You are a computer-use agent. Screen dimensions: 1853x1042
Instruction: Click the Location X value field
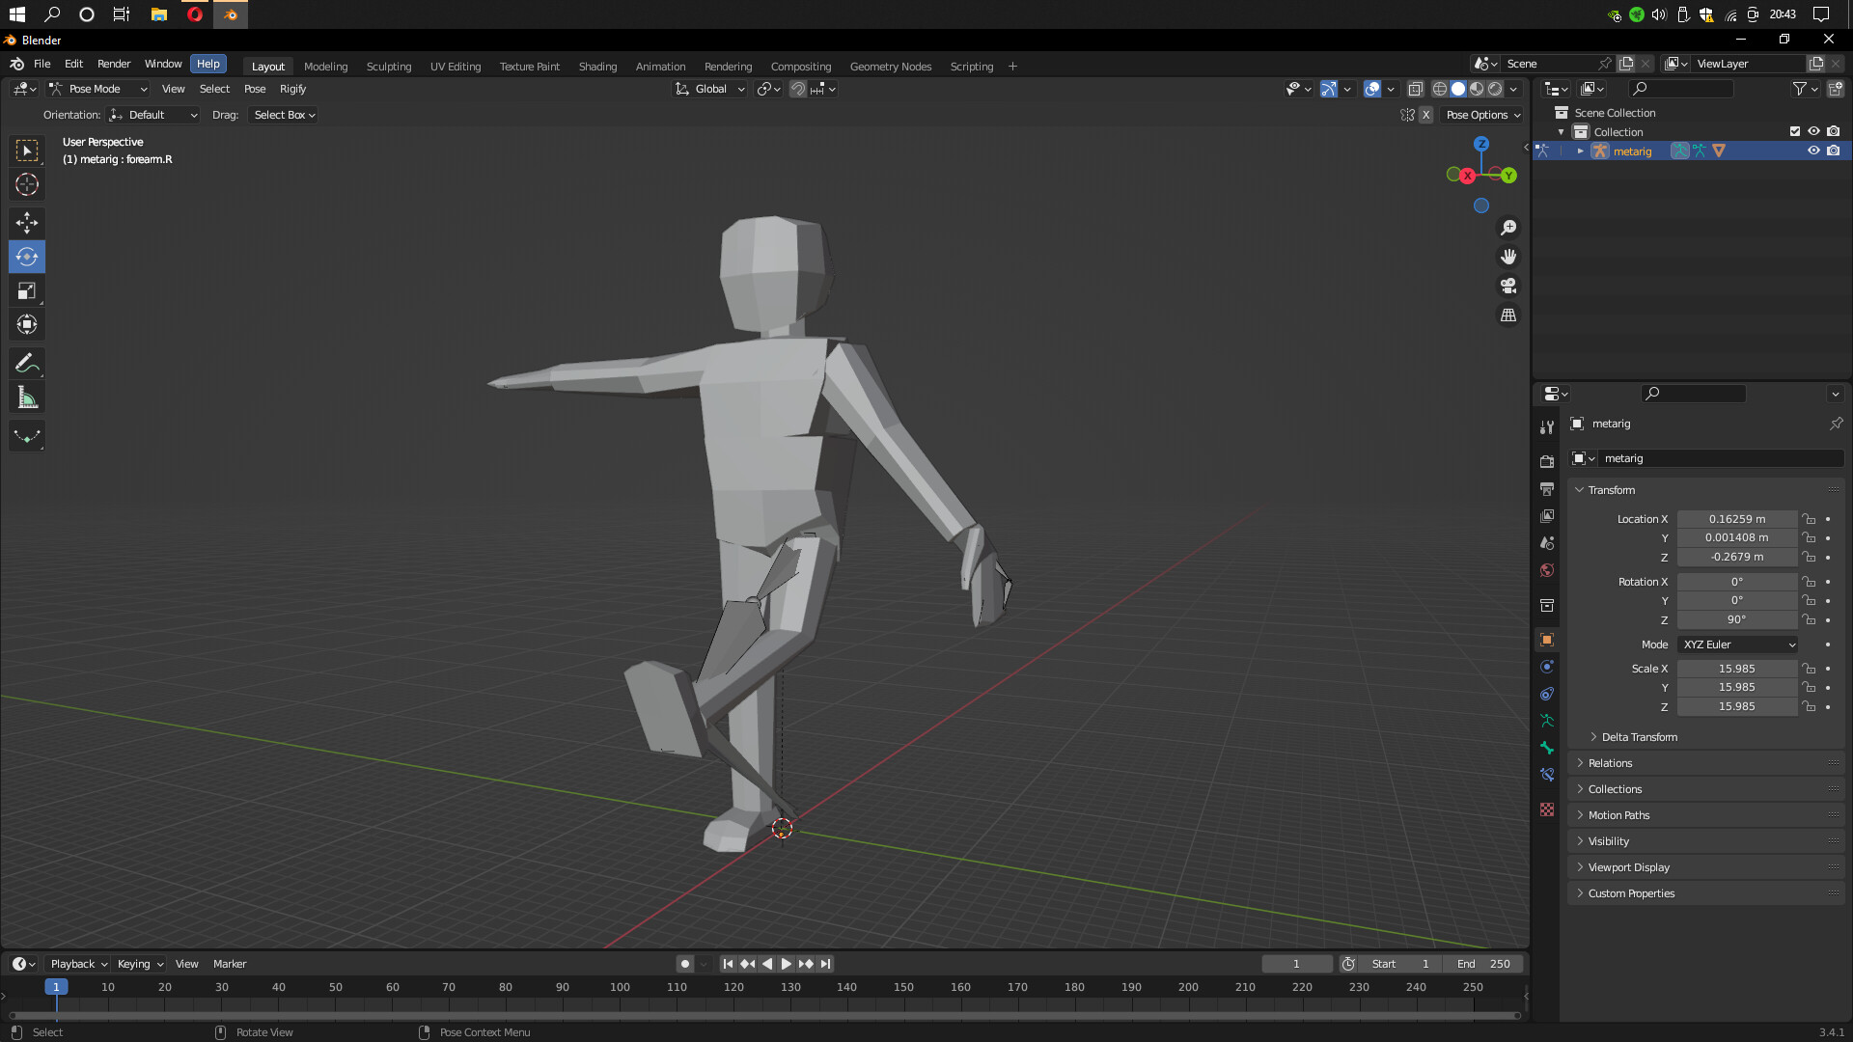(x=1737, y=519)
